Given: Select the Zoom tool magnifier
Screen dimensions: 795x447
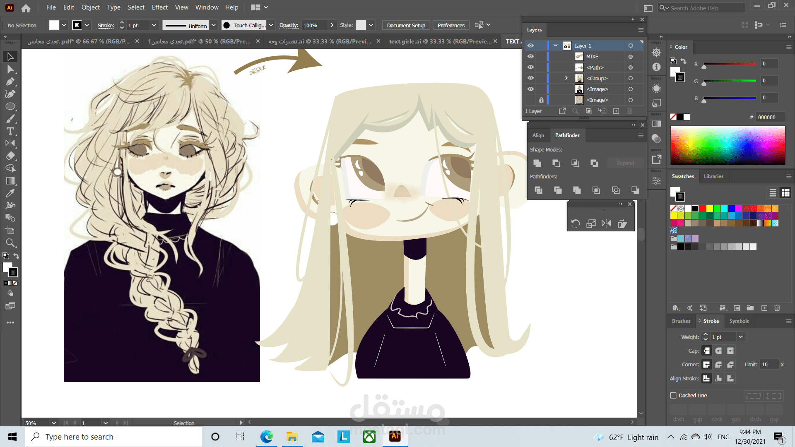Looking at the screenshot, I should pos(10,243).
